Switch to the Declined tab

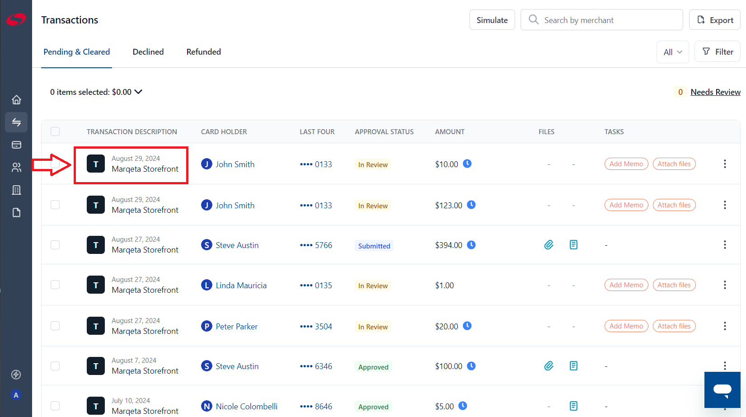tap(148, 52)
